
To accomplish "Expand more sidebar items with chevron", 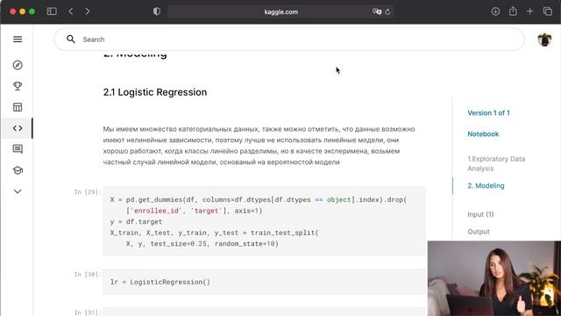I will pyautogui.click(x=18, y=191).
